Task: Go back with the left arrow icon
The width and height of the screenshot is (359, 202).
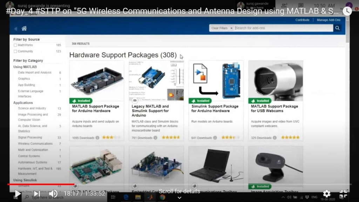Action: 15,29
